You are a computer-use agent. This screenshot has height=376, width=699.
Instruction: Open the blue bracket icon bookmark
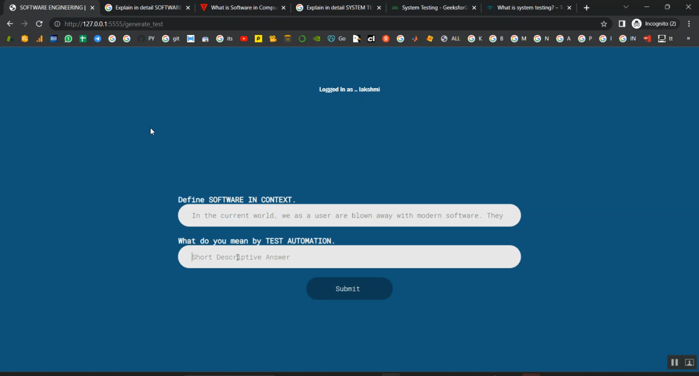(x=191, y=39)
